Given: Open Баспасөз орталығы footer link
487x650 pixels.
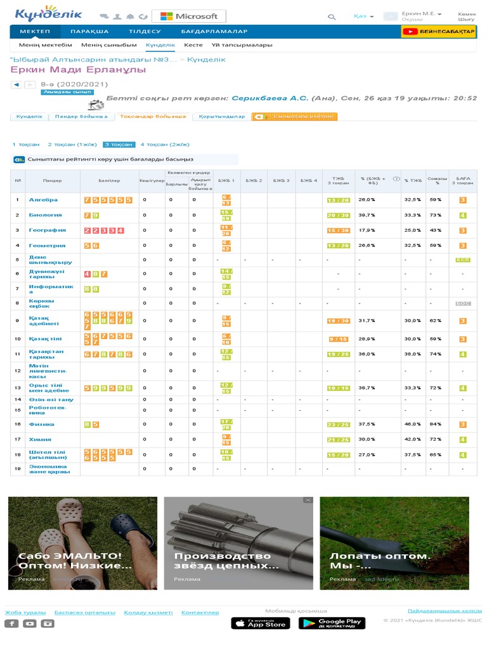Looking at the screenshot, I should pyautogui.click(x=85, y=613).
